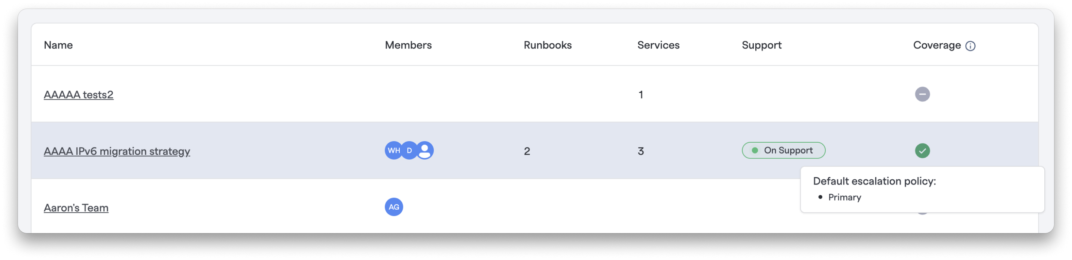
Task: Click the Runbooks column header
Action: coord(547,45)
